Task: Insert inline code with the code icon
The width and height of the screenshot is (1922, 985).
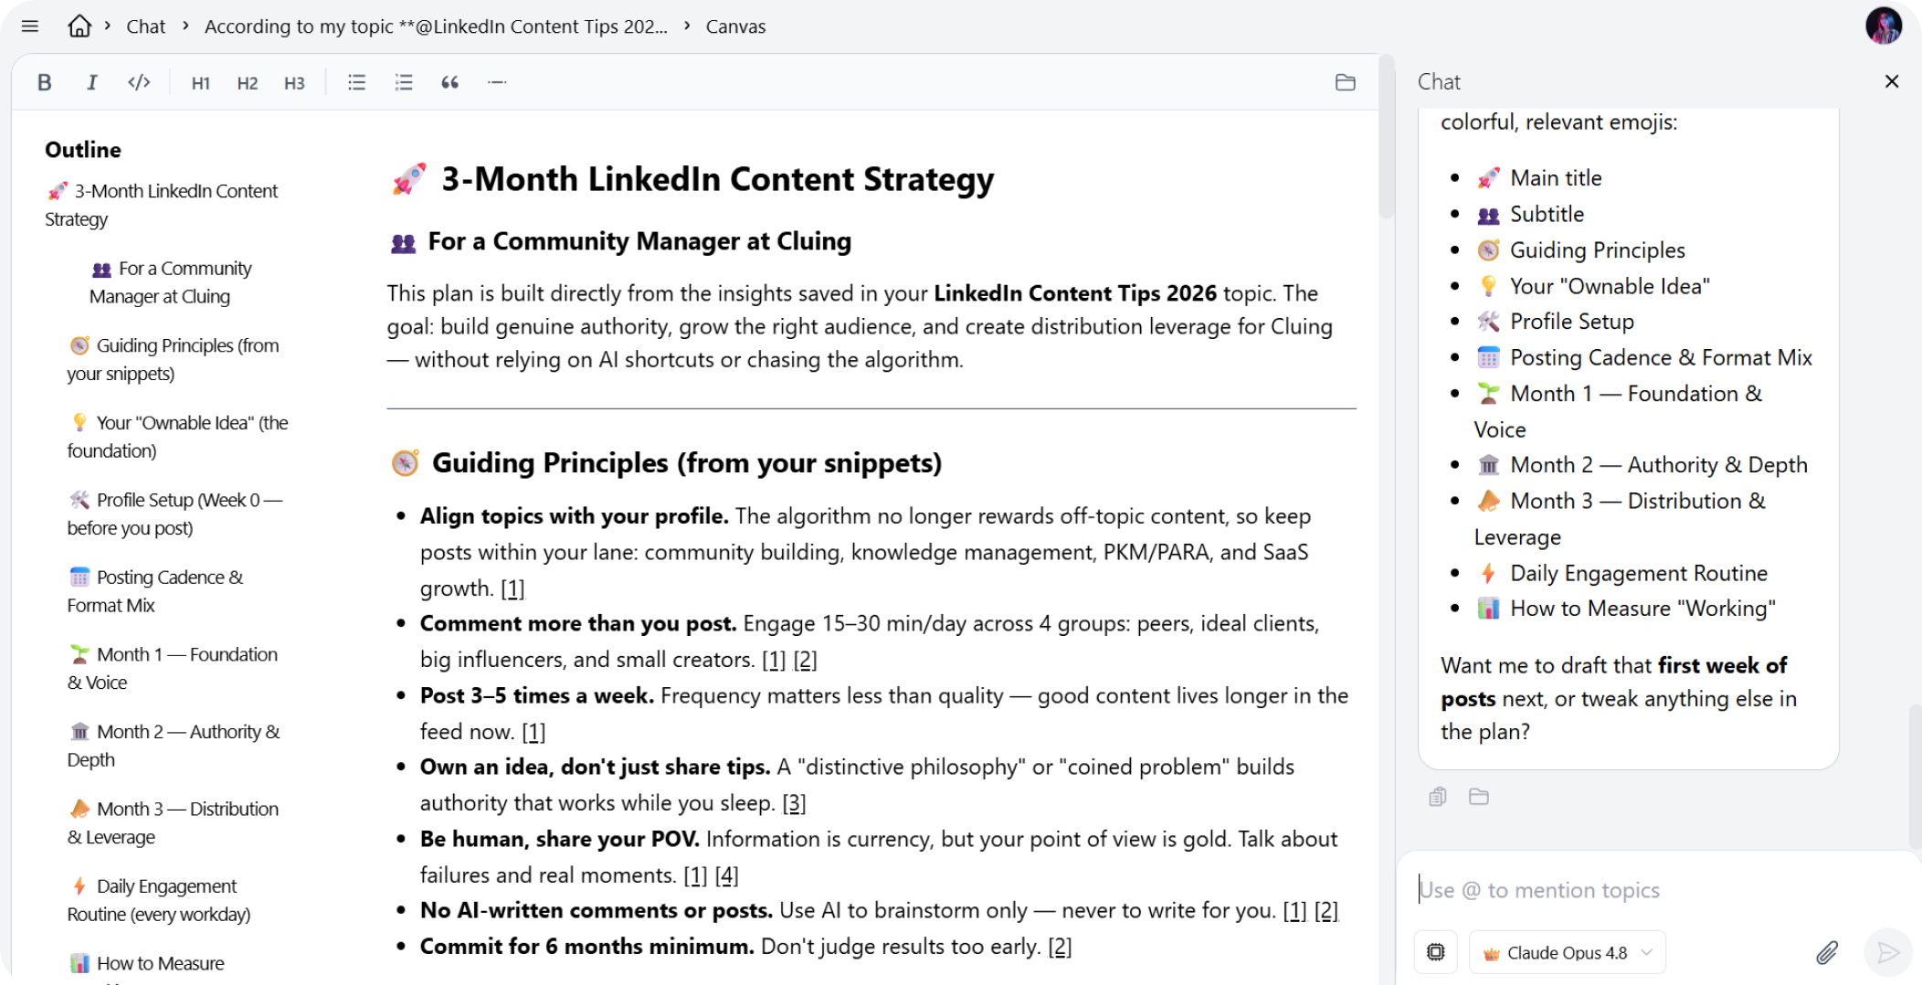Action: click(139, 82)
